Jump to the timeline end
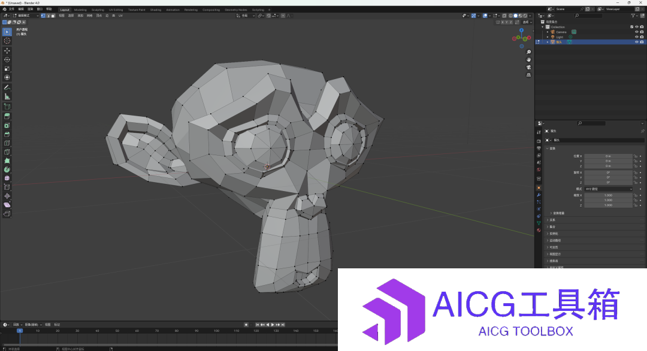 click(283, 325)
